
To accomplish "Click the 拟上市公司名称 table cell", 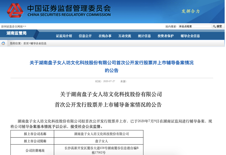I will tap(32, 134).
